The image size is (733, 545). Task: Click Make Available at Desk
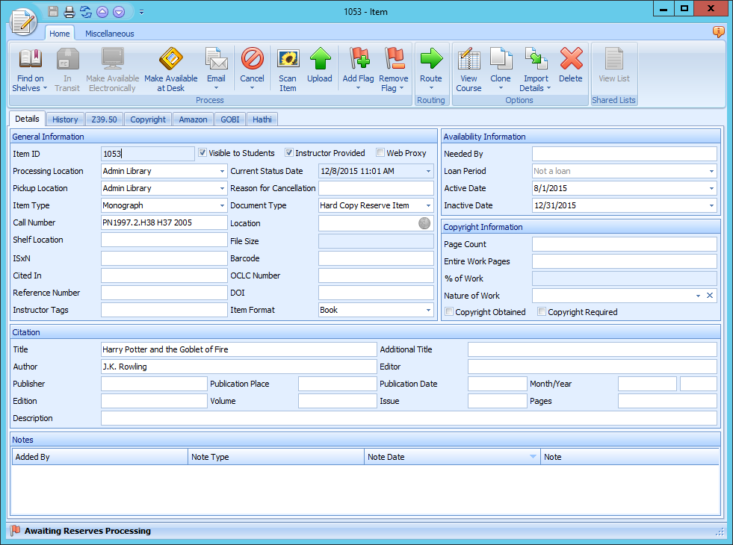170,68
